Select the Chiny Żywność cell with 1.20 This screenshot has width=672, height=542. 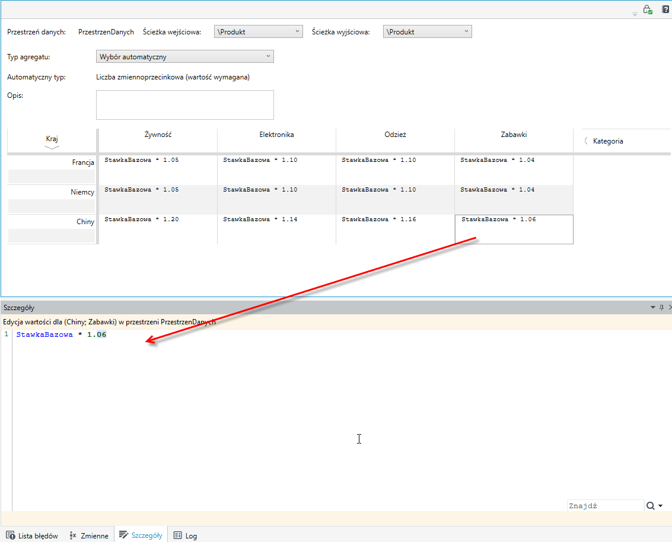(x=158, y=229)
